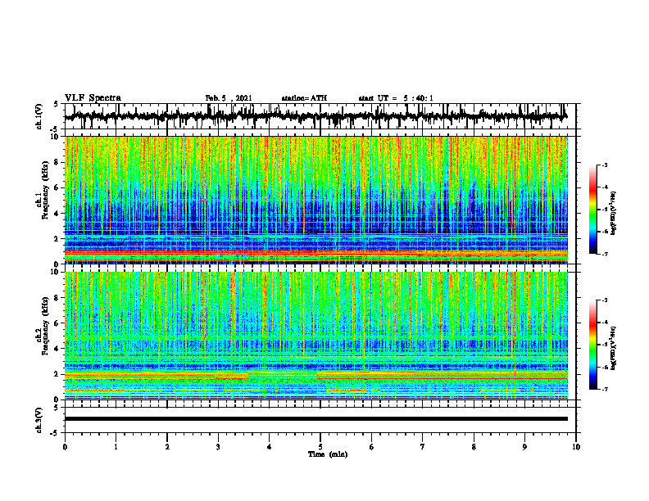Click the "-7" tick on lower colorbar
This screenshot has width=649, height=501.
tap(605, 389)
